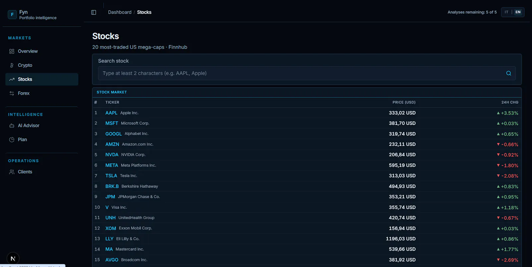Click the search magnifier icon
Screen dimensions: 532x267
tap(509, 73)
